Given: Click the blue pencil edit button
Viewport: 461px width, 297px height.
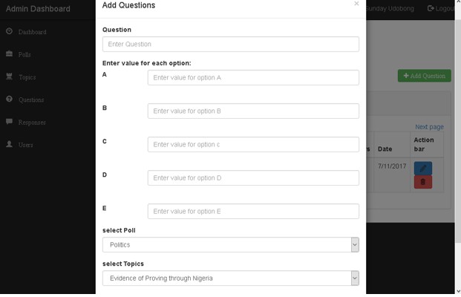Looking at the screenshot, I should point(423,169).
